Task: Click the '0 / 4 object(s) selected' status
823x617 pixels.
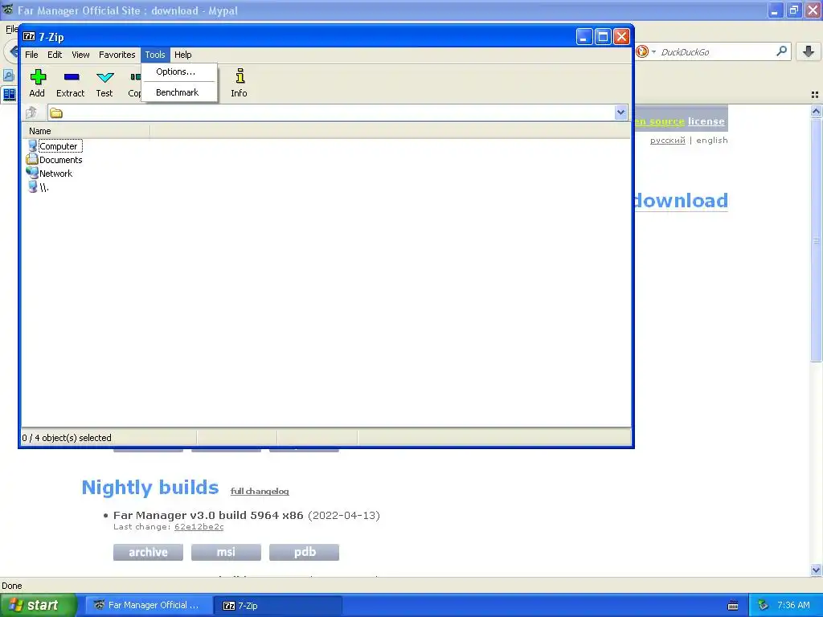Action: pos(67,438)
